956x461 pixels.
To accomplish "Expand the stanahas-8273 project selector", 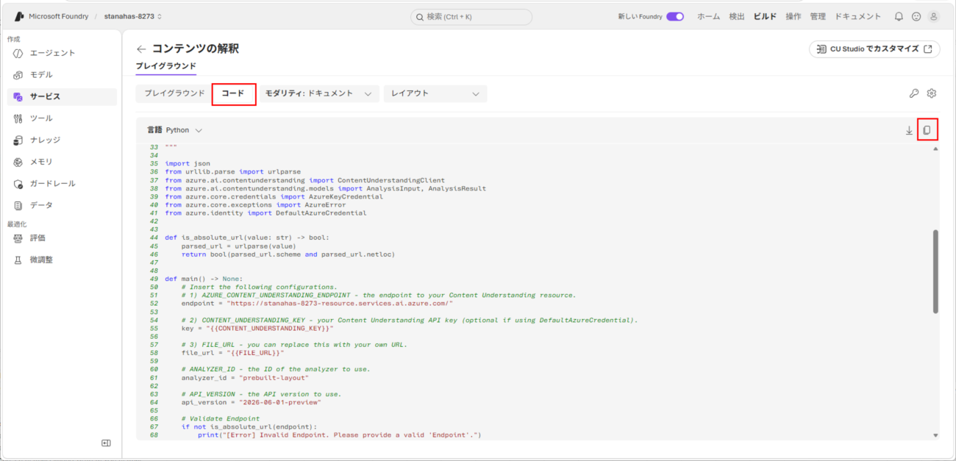I will tap(133, 16).
